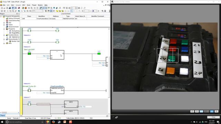221x124 pixels.
Task: Click the T127 contact in Network 4
Action: (x=29, y=42)
